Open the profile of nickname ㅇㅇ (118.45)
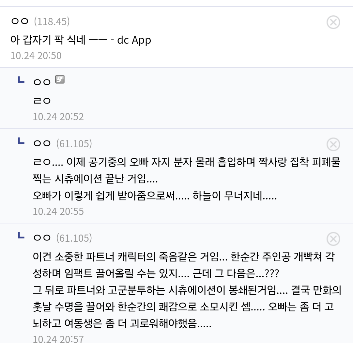The height and width of the screenshot is (343, 353). [x=20, y=22]
